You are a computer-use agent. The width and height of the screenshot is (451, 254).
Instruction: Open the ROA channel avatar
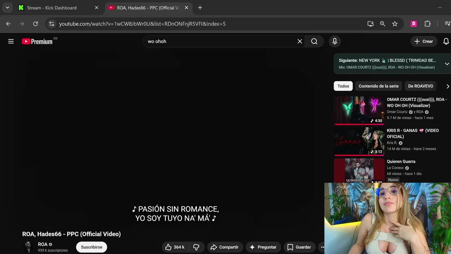(28, 247)
